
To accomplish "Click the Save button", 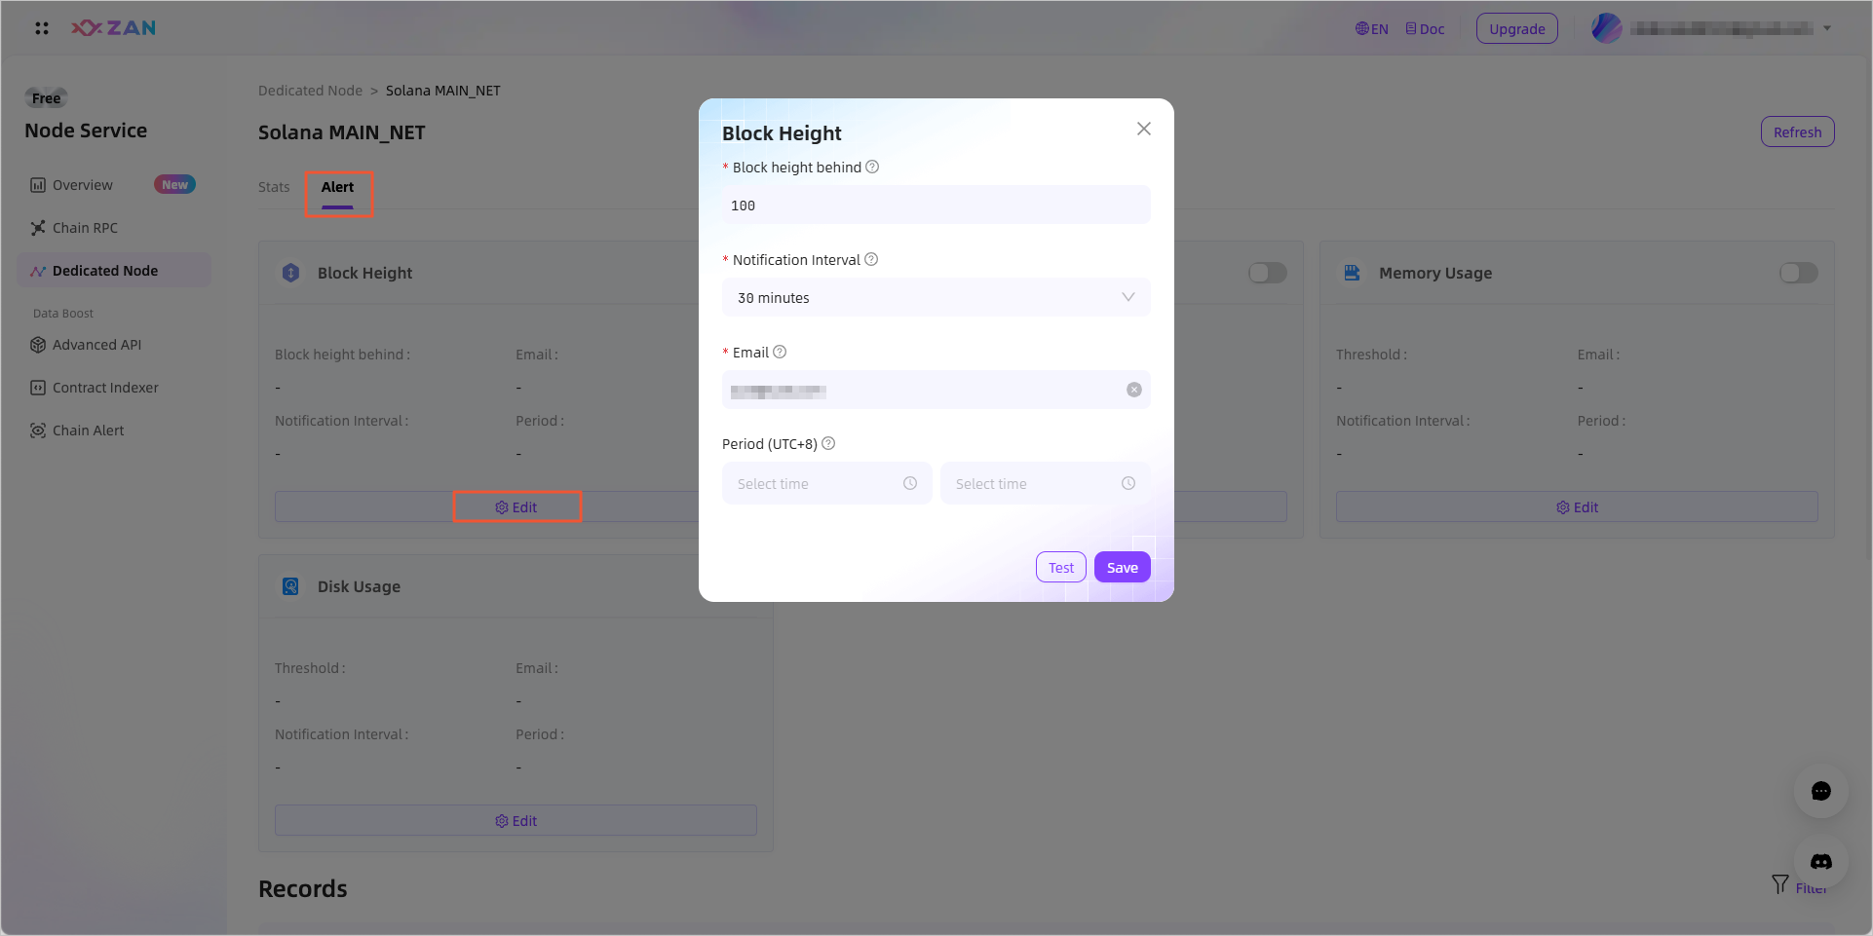I will tap(1122, 568).
